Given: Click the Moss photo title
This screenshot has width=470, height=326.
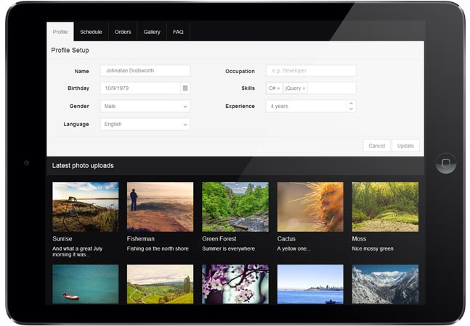Looking at the screenshot, I should pyautogui.click(x=359, y=239).
